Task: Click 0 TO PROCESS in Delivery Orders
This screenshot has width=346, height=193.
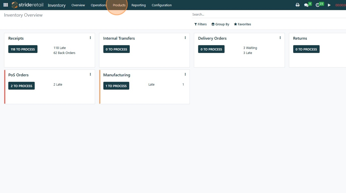Action: tap(211, 49)
